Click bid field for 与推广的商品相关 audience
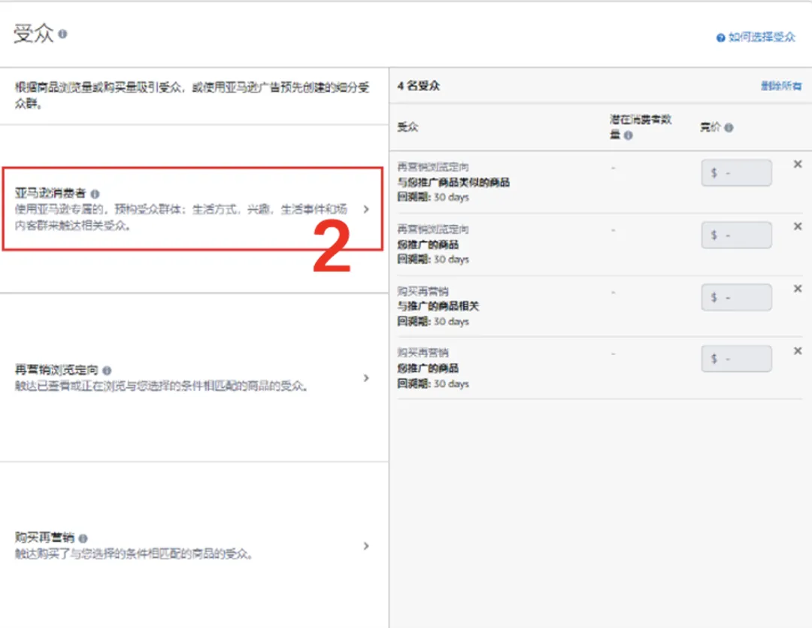Image resolution: width=812 pixels, height=628 pixels. pyautogui.click(x=736, y=297)
